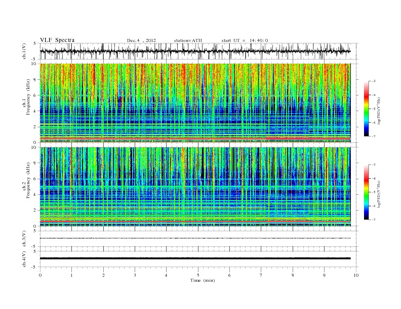The height and width of the screenshot is (309, 401).
Task: Click the "1" tick on the time axis
Action: pyautogui.click(x=71, y=275)
